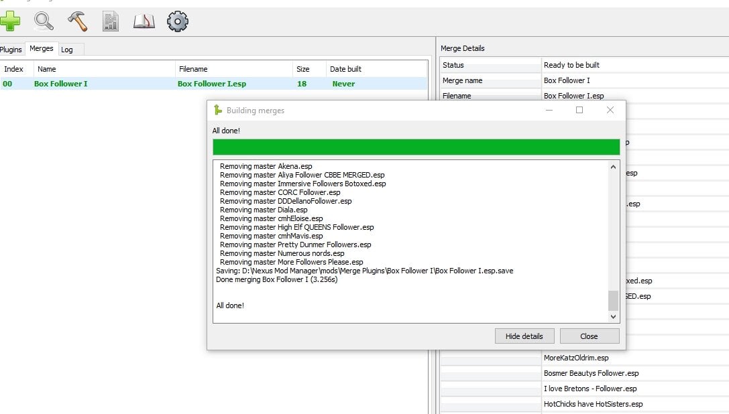729x414 pixels.
Task: Open the Log tab
Action: [x=67, y=50]
